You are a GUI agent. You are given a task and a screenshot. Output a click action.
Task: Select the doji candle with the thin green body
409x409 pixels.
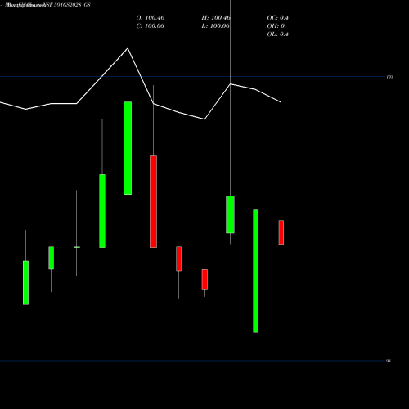[x=77, y=247]
